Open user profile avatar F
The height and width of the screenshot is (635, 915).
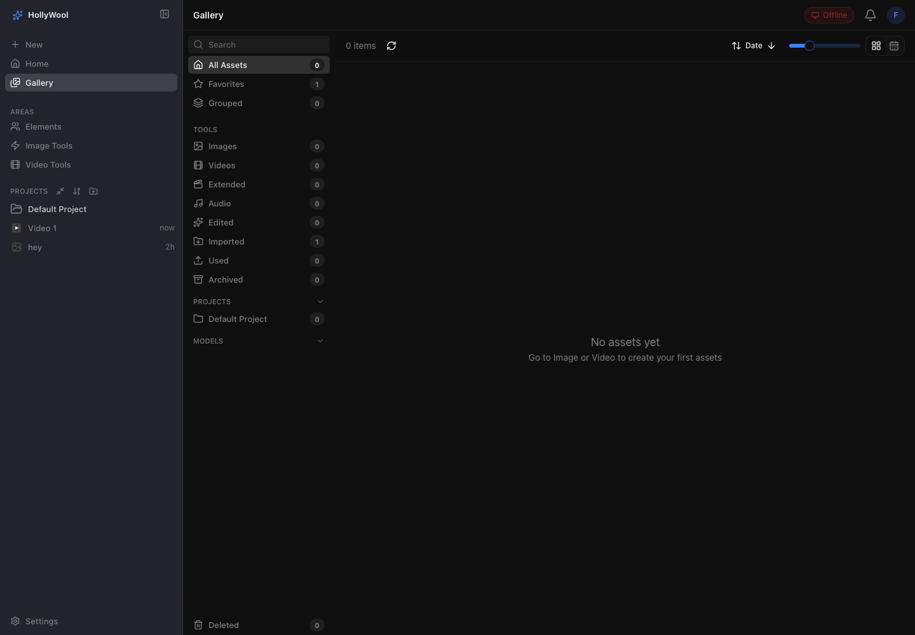(x=896, y=15)
